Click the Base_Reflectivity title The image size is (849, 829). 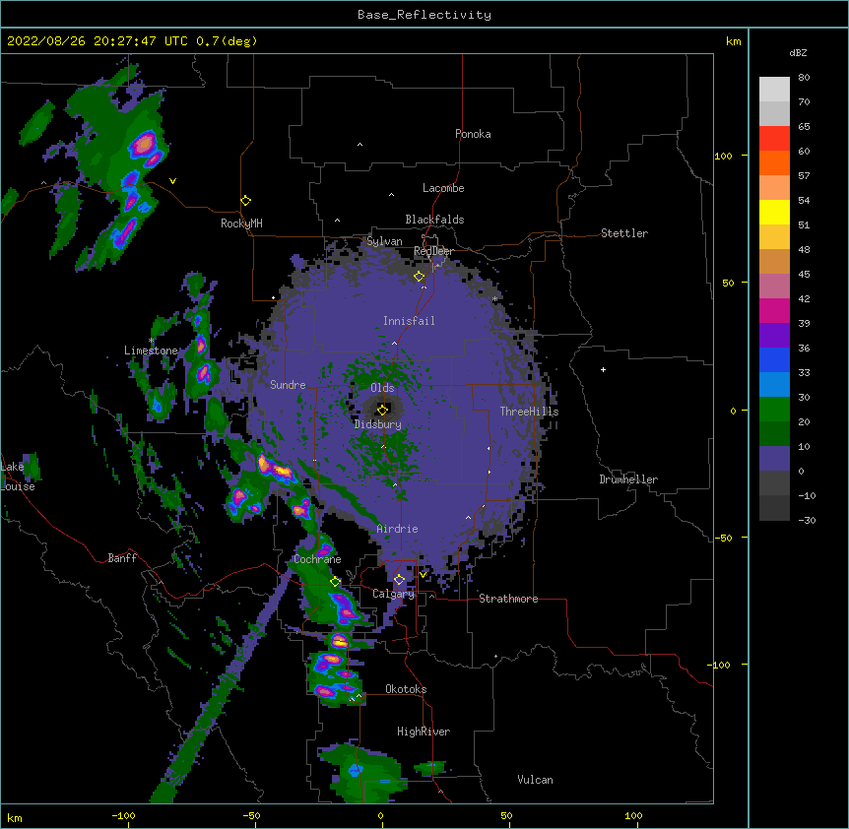click(x=424, y=15)
